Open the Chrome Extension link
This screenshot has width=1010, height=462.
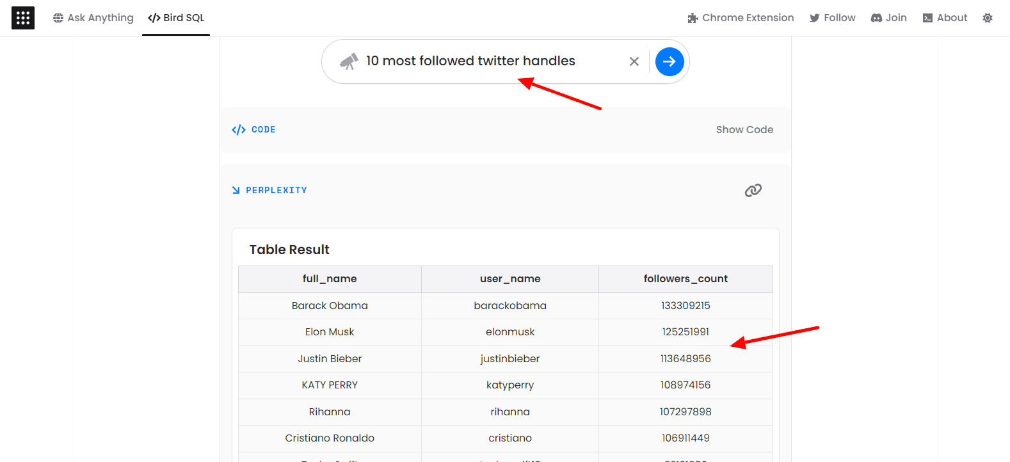(x=741, y=18)
